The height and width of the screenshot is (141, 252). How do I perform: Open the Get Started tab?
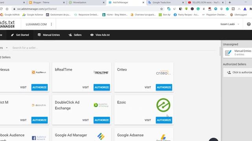pyautogui.click(x=20, y=35)
